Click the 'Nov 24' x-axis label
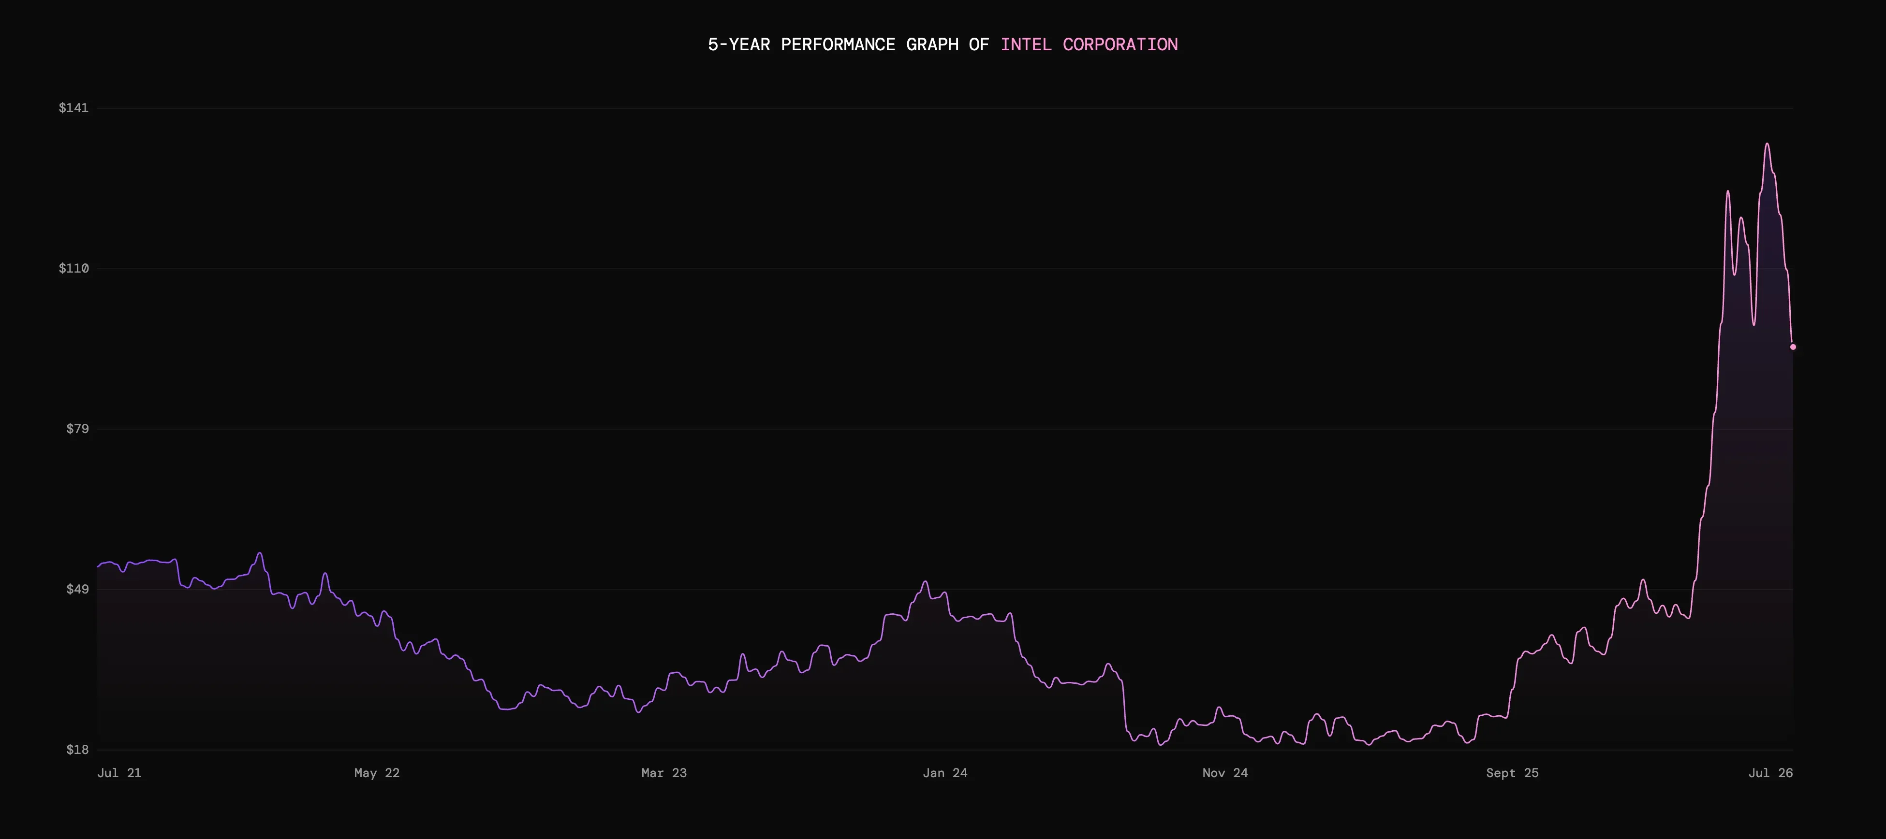Viewport: 1886px width, 839px height. [x=1225, y=773]
